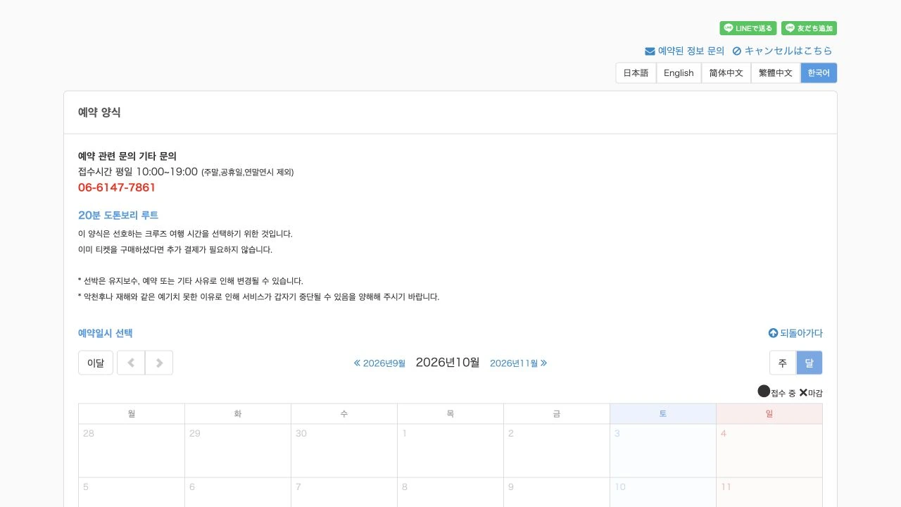Click the 일 Sunday column header
The width and height of the screenshot is (901, 507).
[769, 414]
